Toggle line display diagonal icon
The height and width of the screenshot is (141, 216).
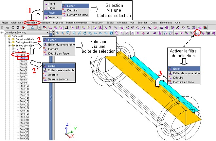tap(127, 33)
